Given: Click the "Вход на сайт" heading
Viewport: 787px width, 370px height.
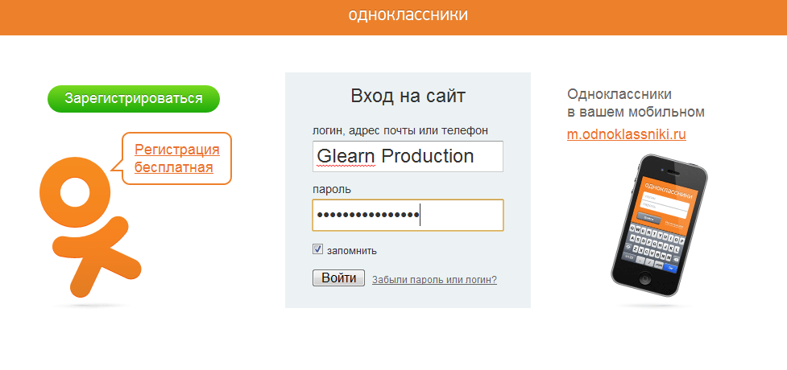Looking at the screenshot, I should tap(408, 97).
